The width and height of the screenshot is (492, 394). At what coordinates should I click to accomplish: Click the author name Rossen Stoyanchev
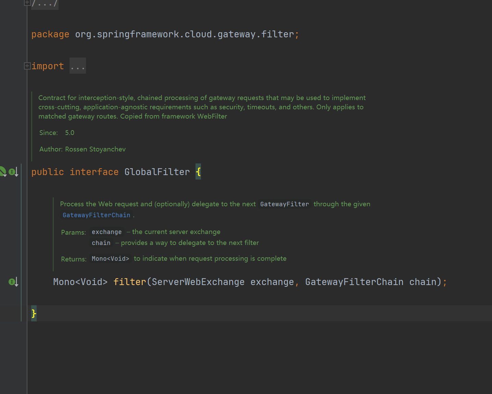[95, 149]
